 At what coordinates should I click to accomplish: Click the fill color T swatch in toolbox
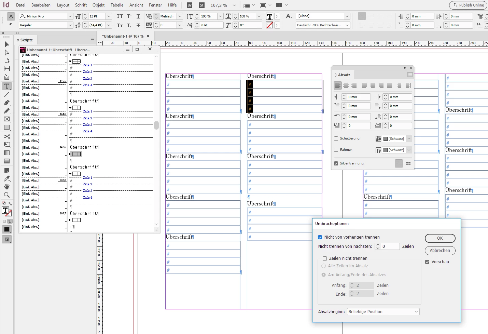(x=5, y=210)
